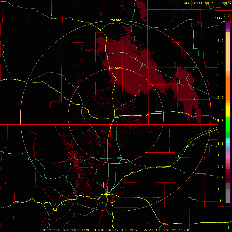The image size is (232, 232).
Task: Click the 100 NMI range ring label
Action: 116,20
